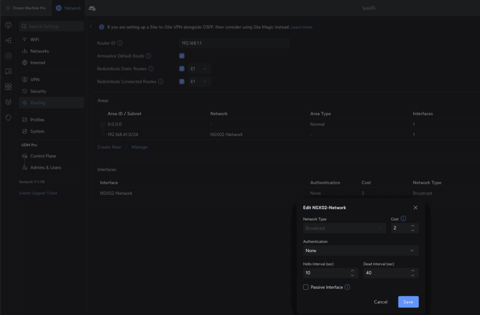Open the client devices icon in left rail
This screenshot has height=315, width=480.
tap(8, 71)
